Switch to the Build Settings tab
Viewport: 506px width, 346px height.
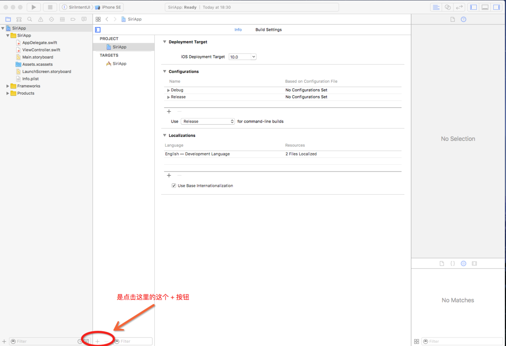(269, 30)
